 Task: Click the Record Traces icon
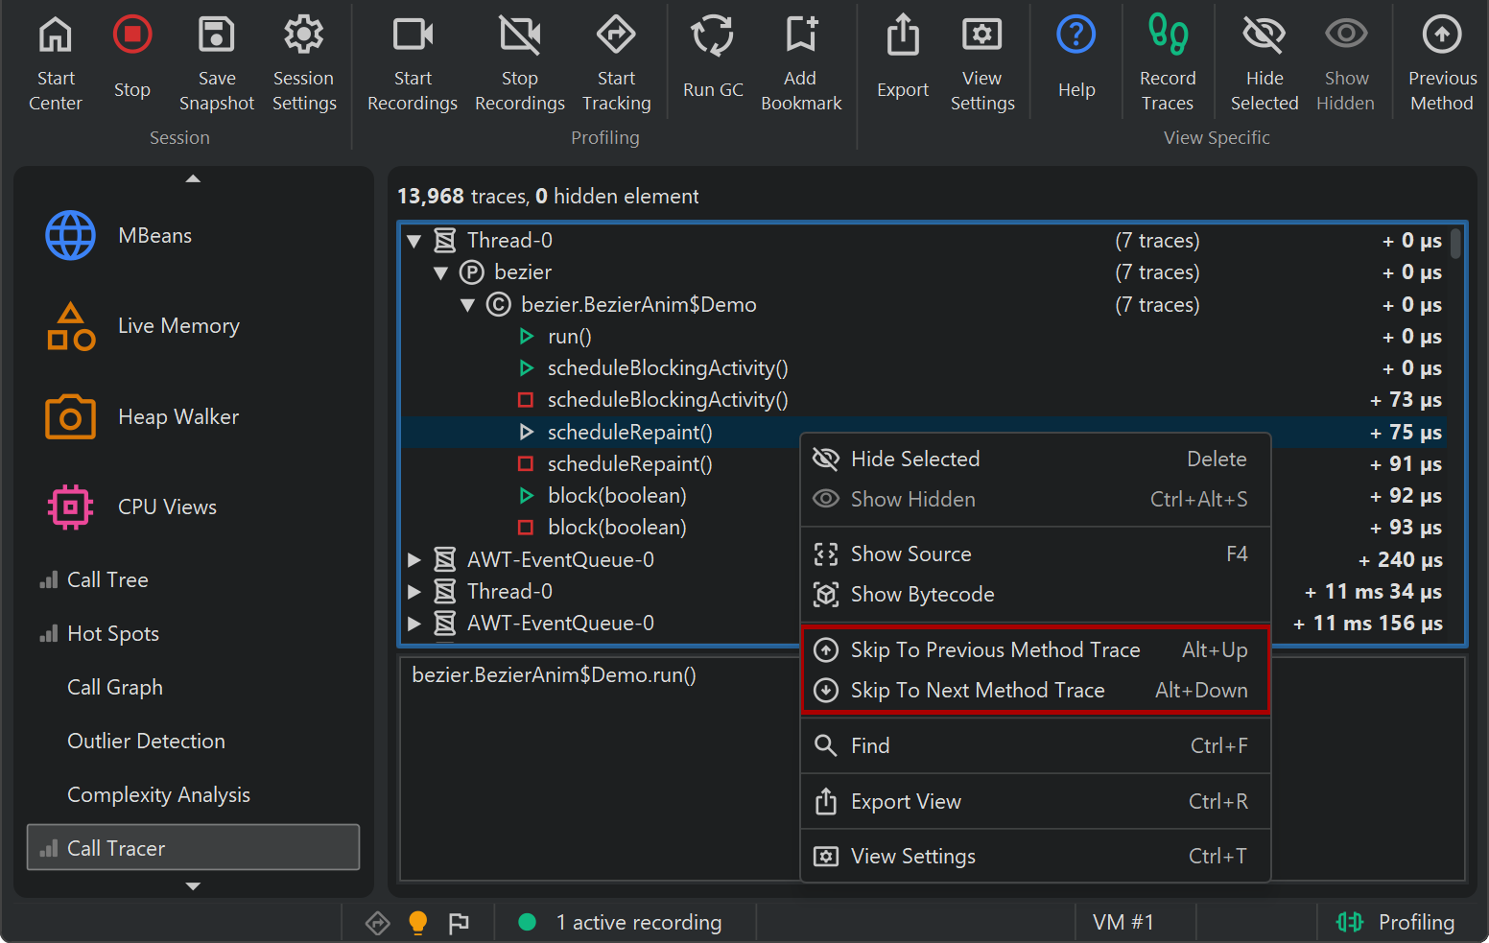point(1167,36)
